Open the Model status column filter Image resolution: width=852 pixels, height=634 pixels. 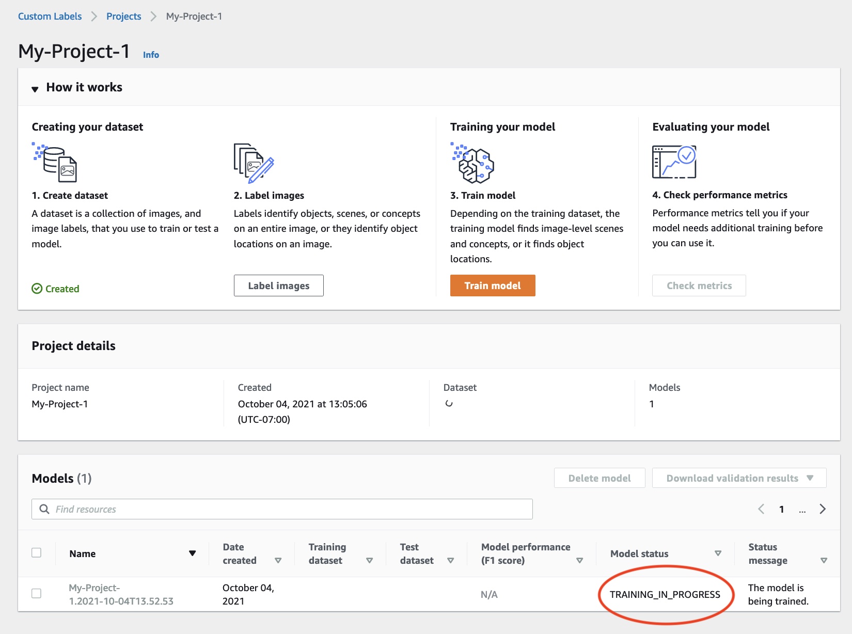click(x=718, y=553)
